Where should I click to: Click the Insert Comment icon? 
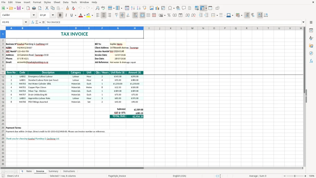pos(184,8)
